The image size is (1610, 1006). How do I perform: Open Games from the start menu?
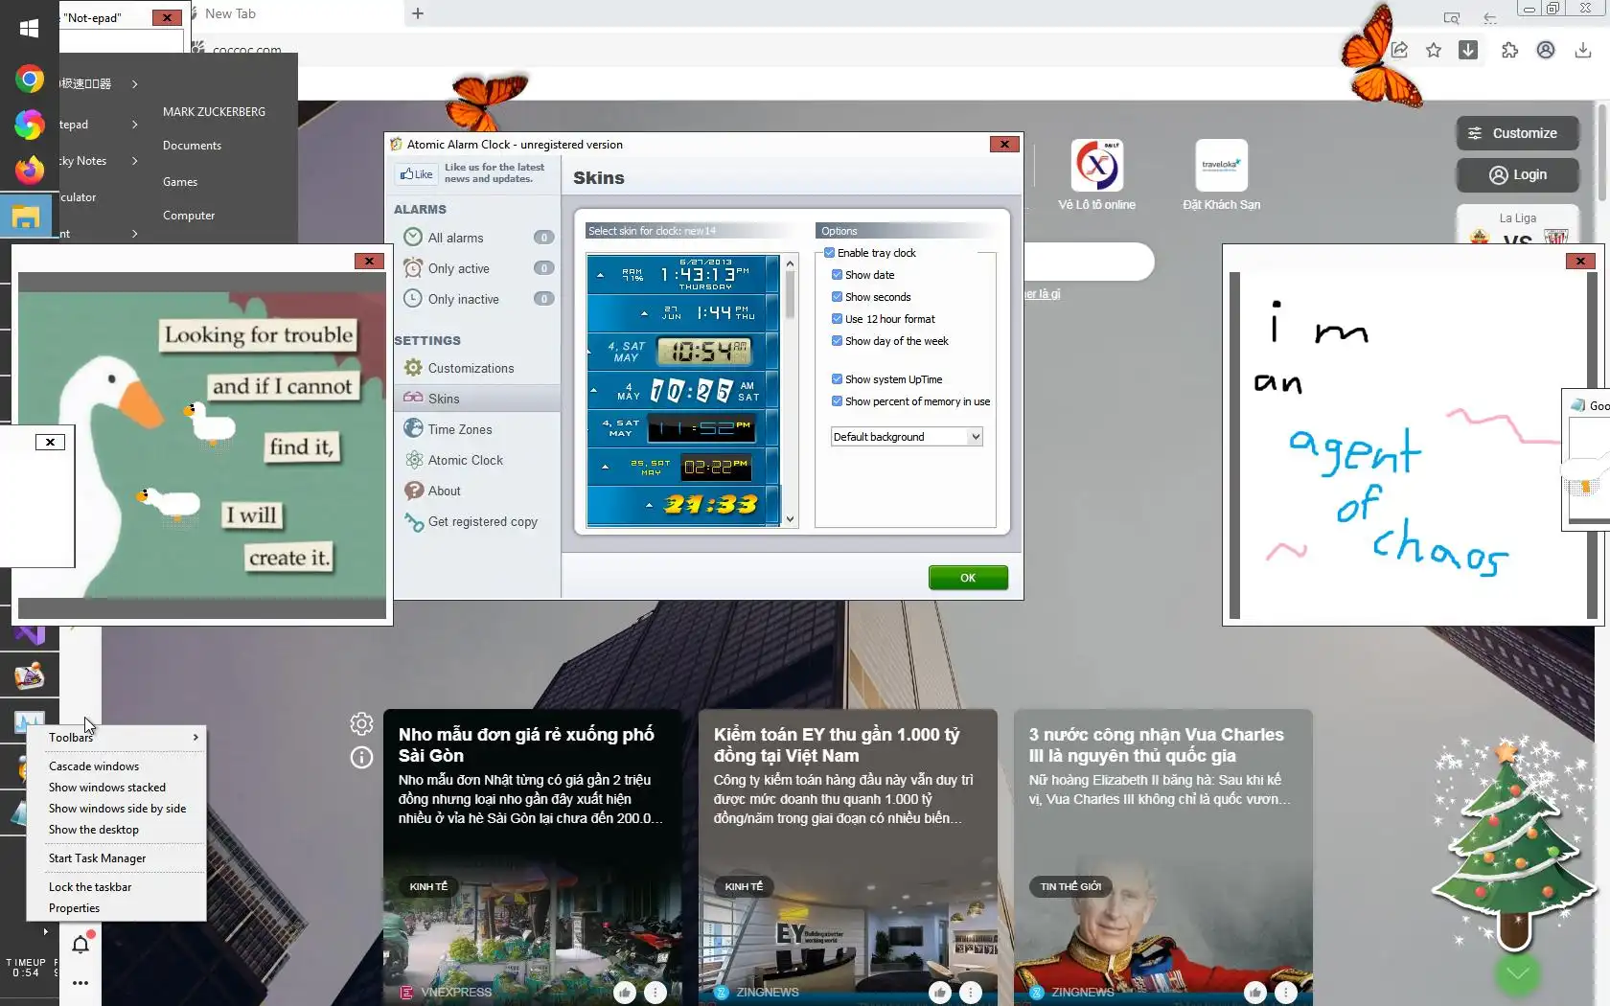click(180, 182)
